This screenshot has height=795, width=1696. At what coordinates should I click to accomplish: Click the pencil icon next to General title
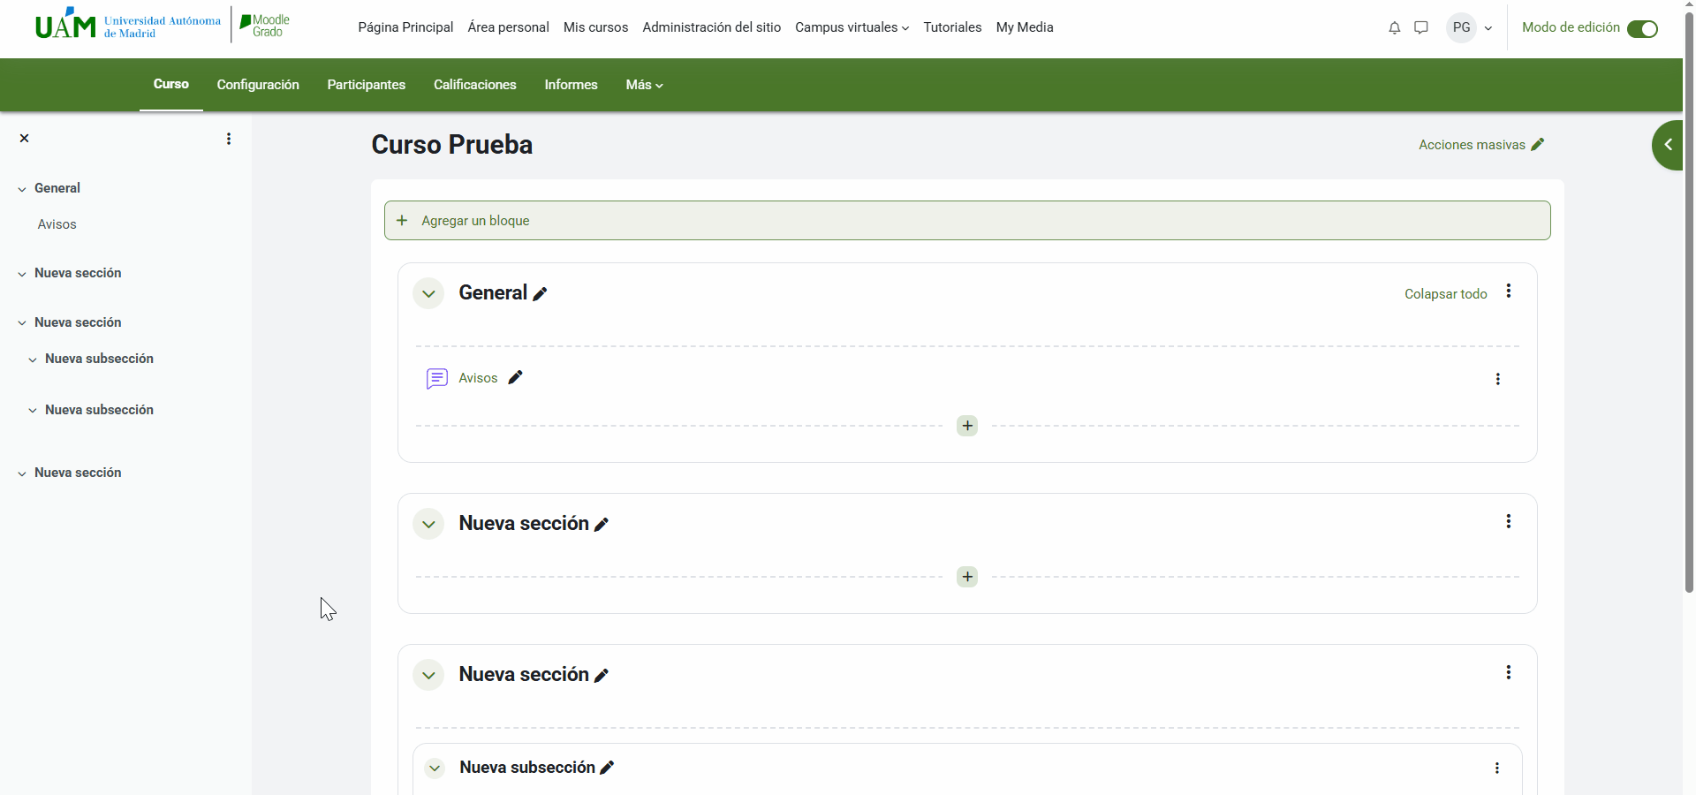[x=540, y=294]
